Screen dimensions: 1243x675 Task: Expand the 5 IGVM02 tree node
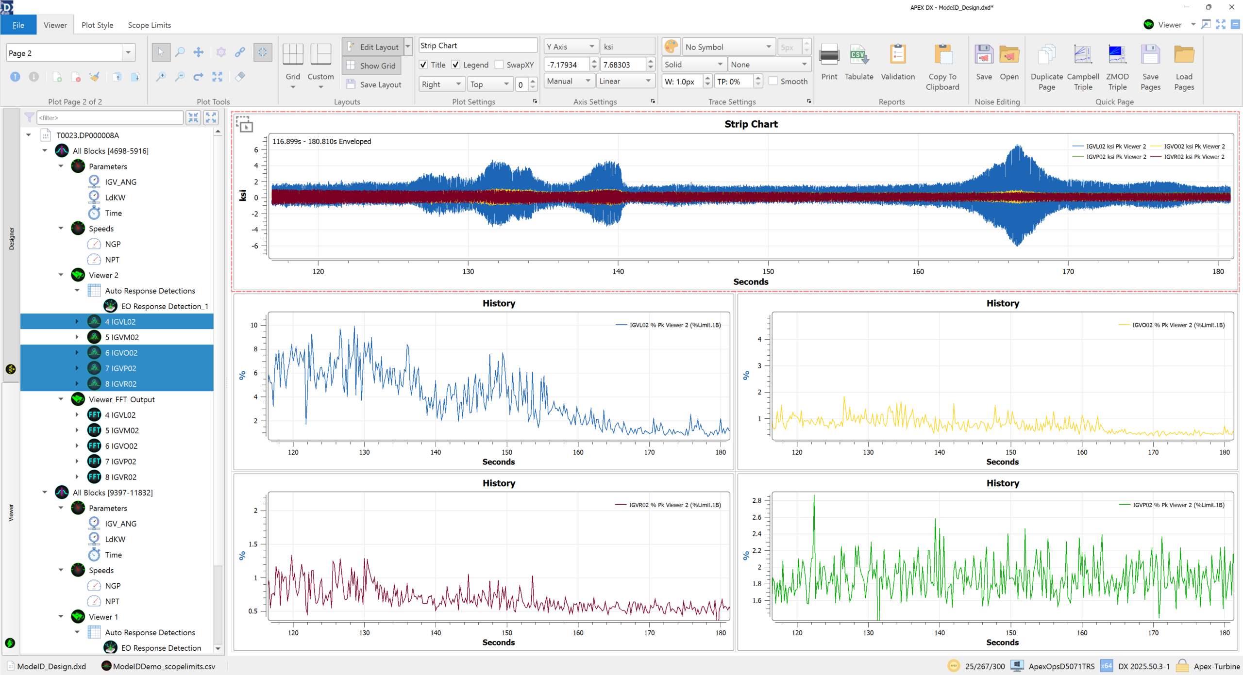(77, 337)
